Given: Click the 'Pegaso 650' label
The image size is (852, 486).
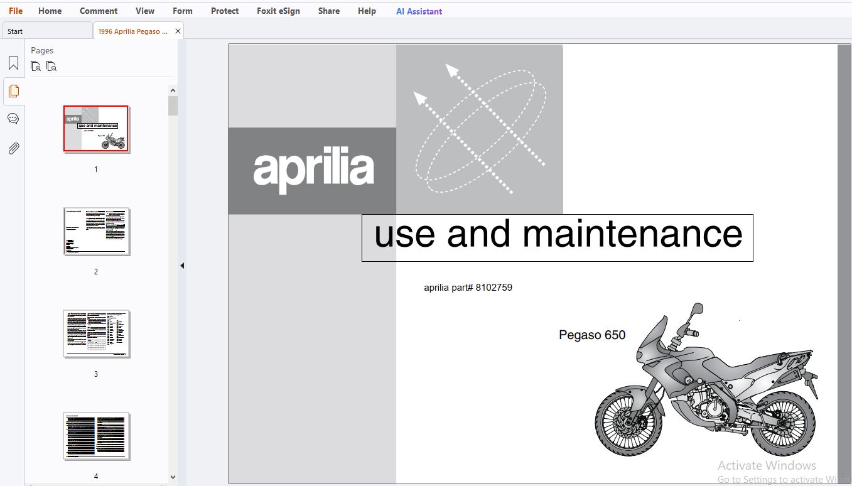Looking at the screenshot, I should pyautogui.click(x=592, y=335).
